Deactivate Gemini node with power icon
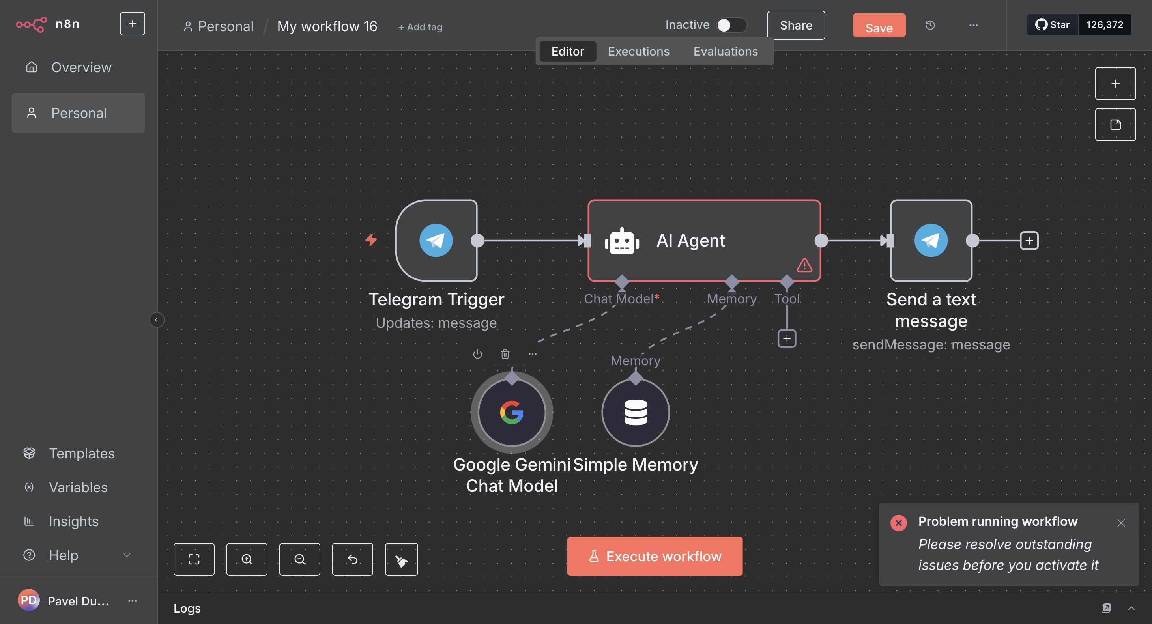The image size is (1152, 624). point(477,354)
